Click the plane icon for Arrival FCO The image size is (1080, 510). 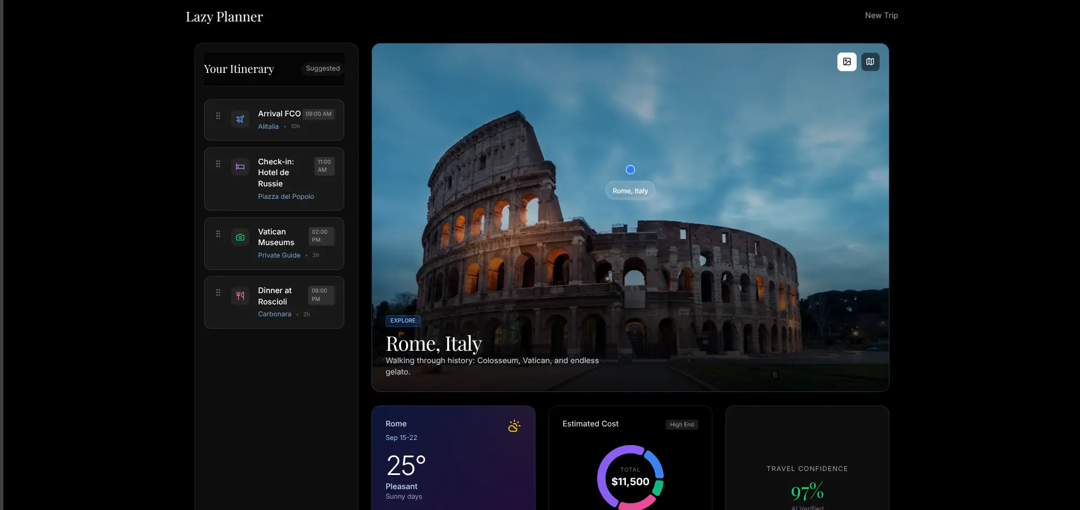coord(240,119)
